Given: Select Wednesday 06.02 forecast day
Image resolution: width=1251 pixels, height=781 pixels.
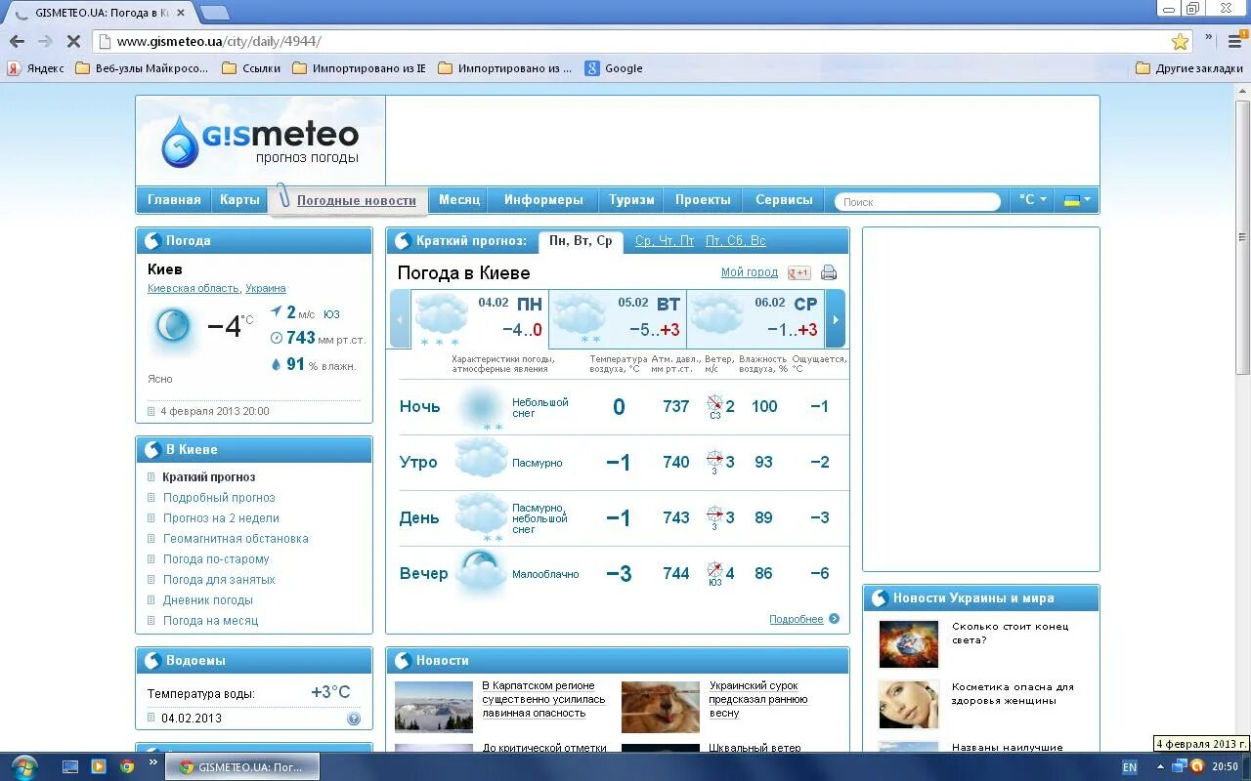Looking at the screenshot, I should (x=755, y=319).
